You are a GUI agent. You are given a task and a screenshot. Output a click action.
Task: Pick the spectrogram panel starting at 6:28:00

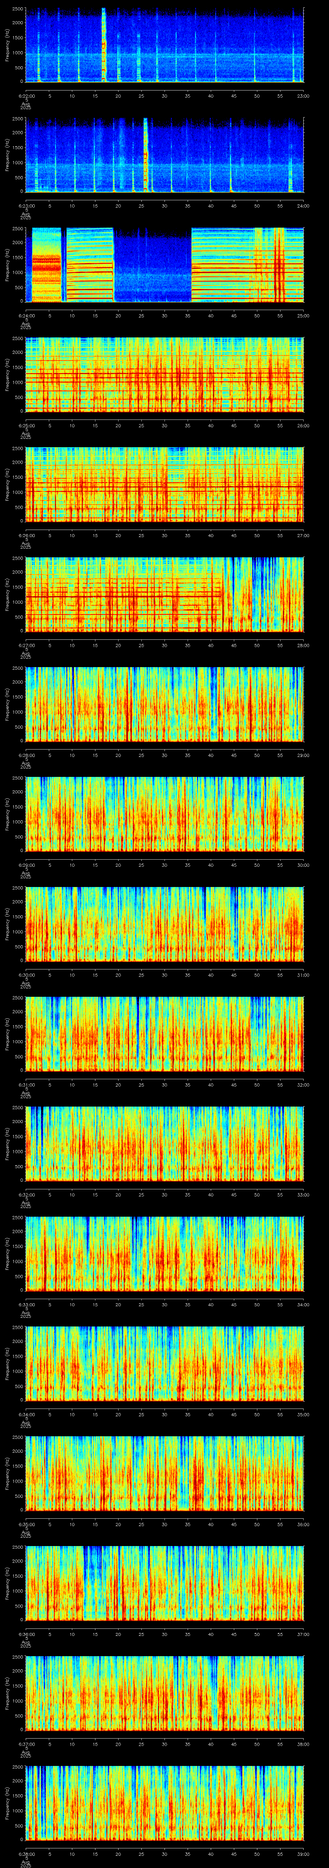165,704
